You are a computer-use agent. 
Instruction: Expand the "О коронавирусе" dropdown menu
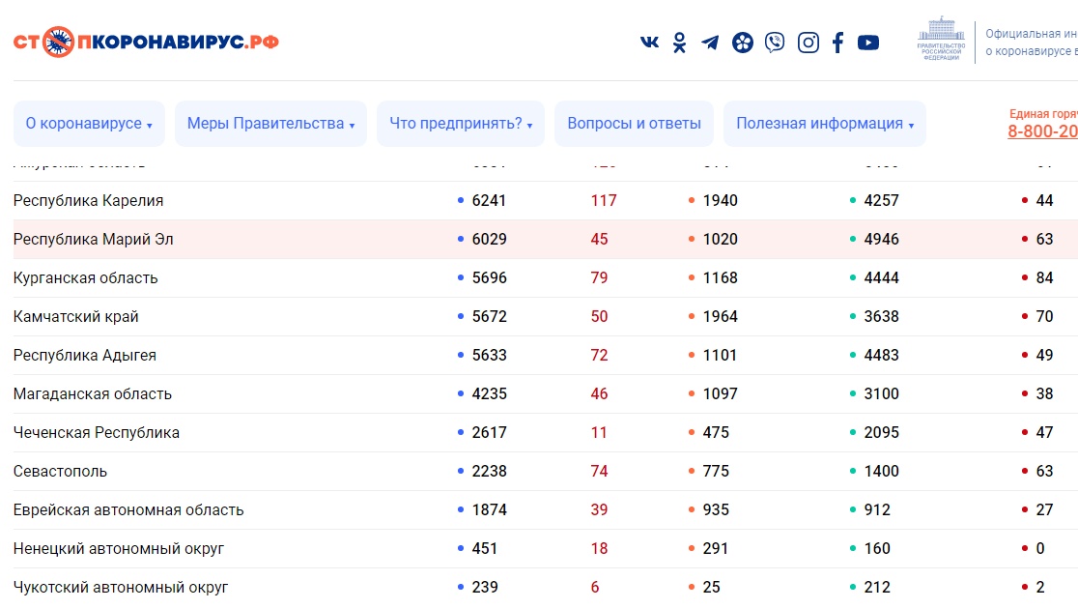pos(89,124)
